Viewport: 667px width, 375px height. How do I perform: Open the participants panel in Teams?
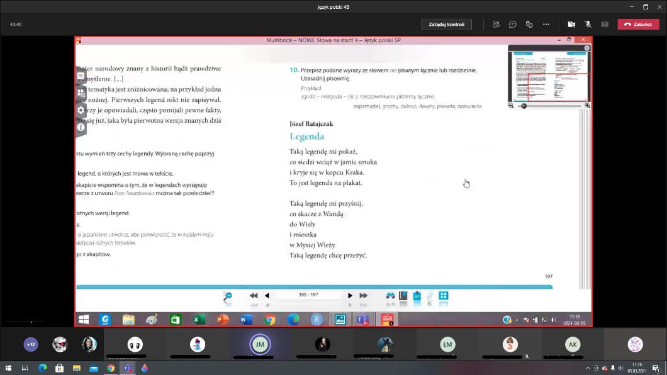point(496,25)
